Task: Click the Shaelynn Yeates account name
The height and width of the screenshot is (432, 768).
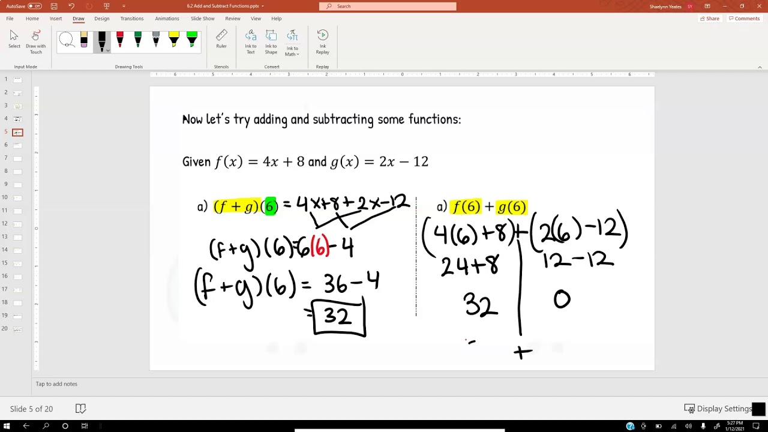Action: [x=665, y=7]
